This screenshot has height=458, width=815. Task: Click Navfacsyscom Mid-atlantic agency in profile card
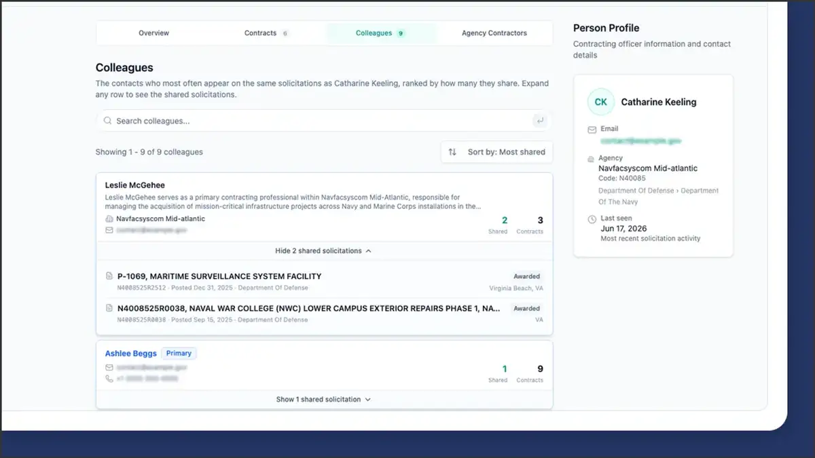[x=648, y=168]
